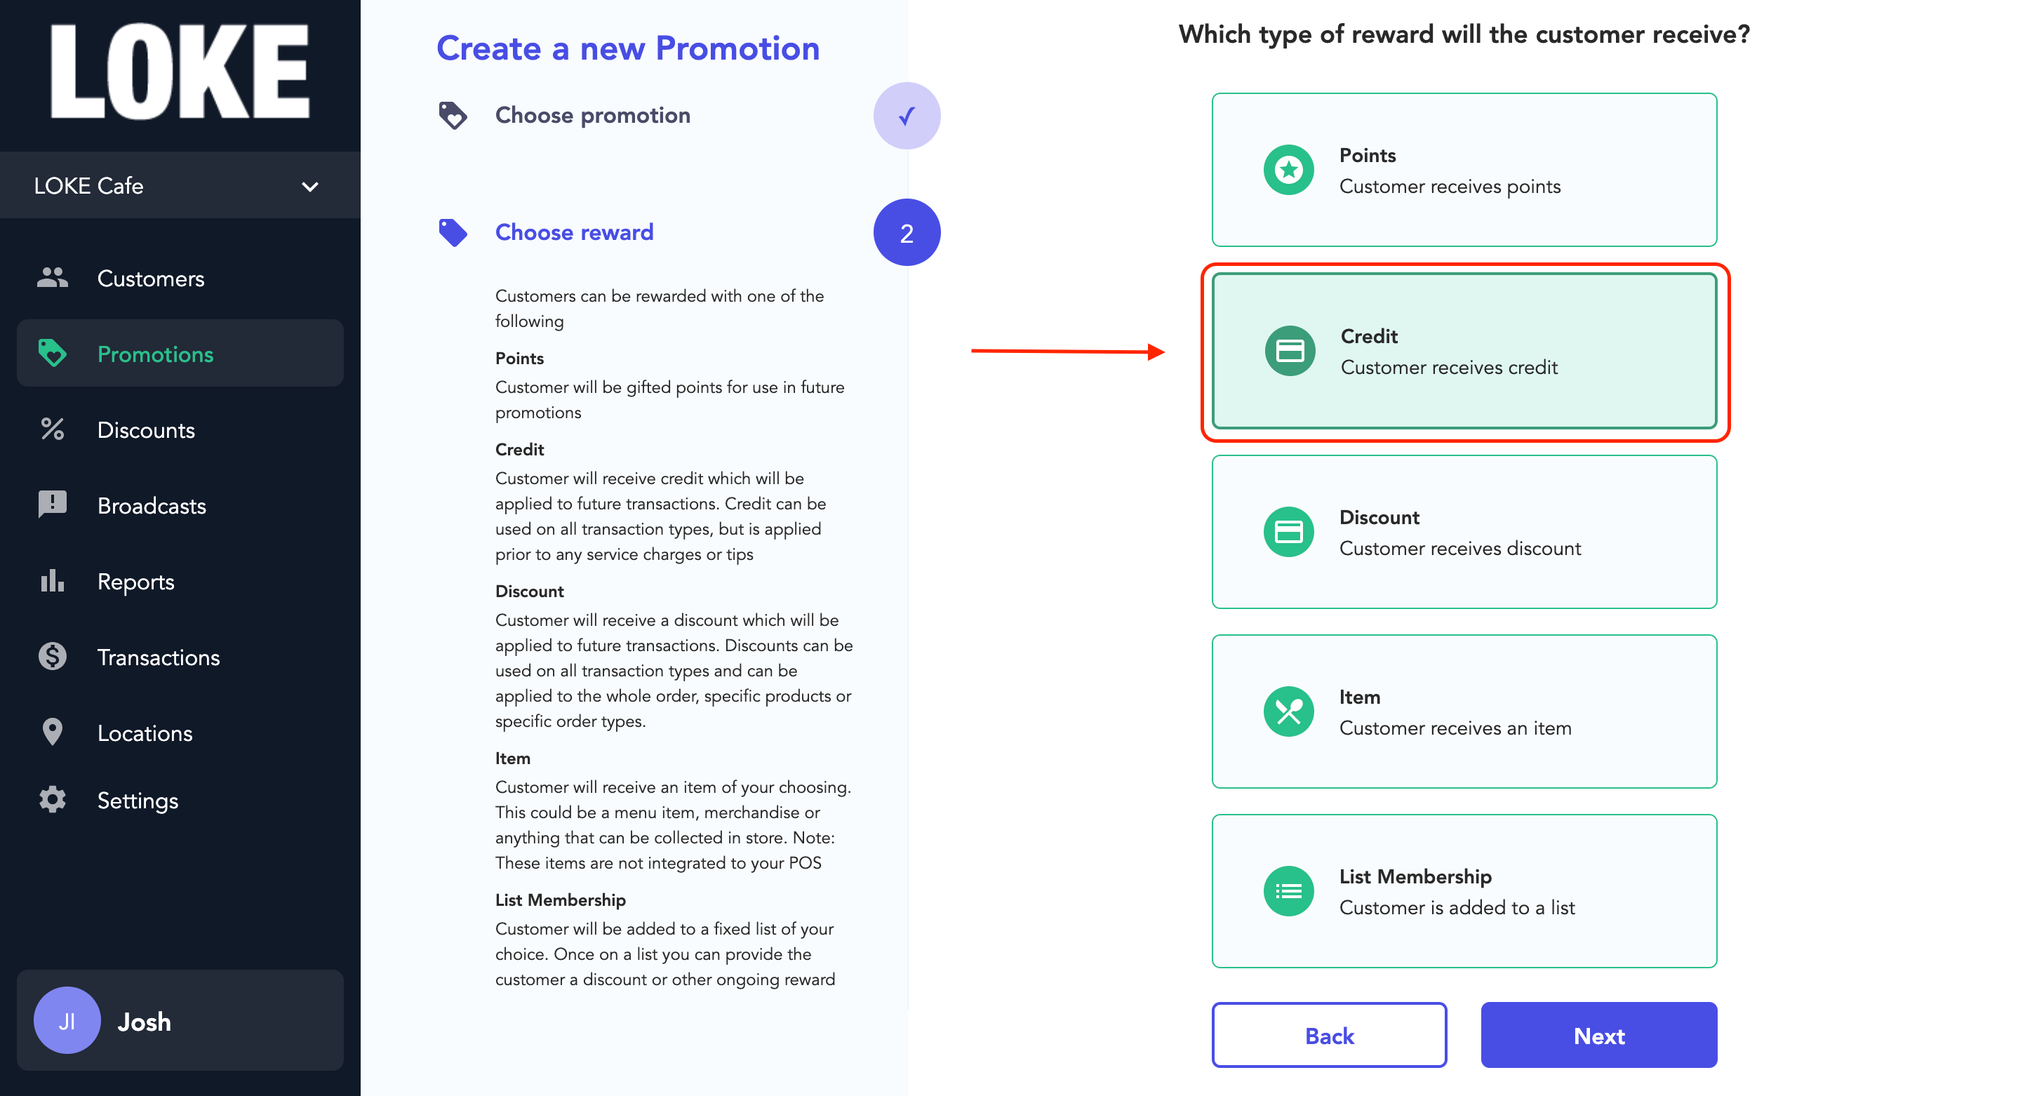This screenshot has width=2018, height=1096.
Task: Click the Transactions dollar icon
Action: [x=53, y=657]
